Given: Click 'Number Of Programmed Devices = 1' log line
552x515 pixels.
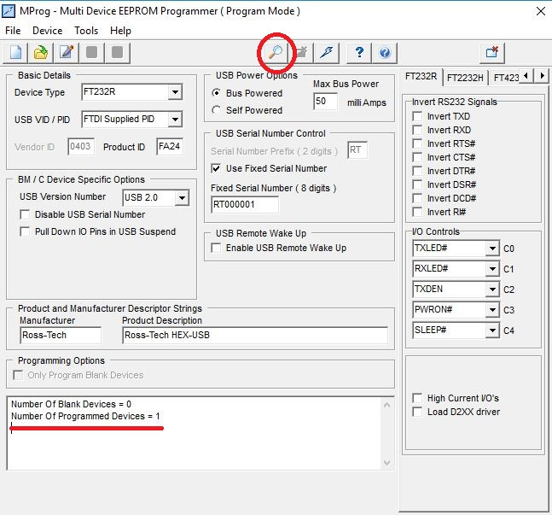Looking at the screenshot, I should point(85,416).
